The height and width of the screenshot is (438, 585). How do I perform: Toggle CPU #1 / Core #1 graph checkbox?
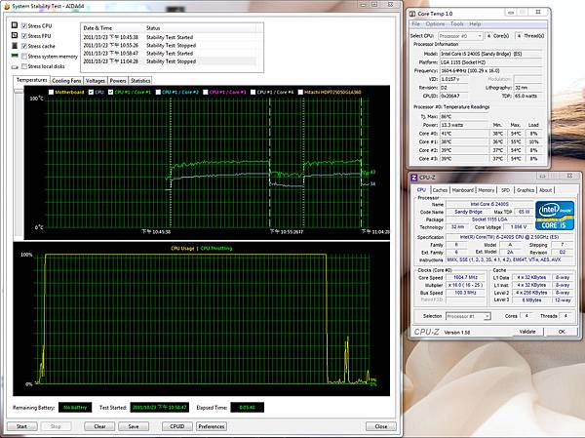coord(110,92)
